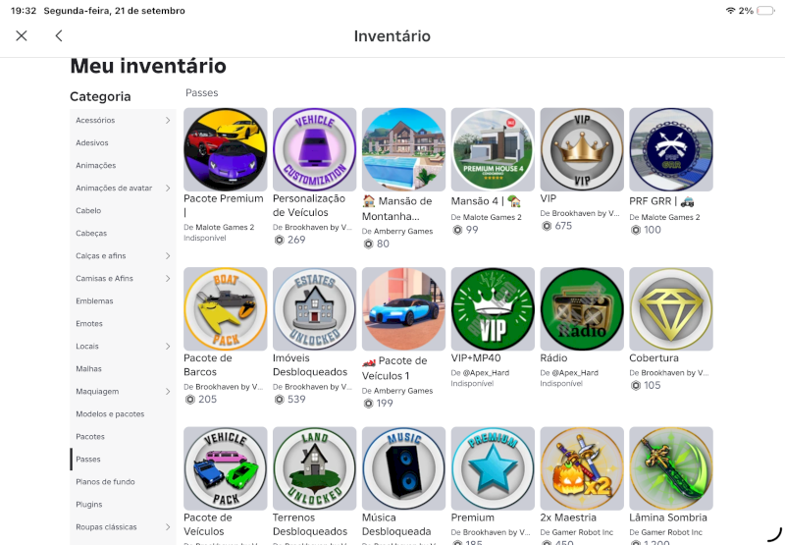Open the Terrenos Desbloqueados title link
Image resolution: width=785 pixels, height=545 pixels.
tap(310, 524)
